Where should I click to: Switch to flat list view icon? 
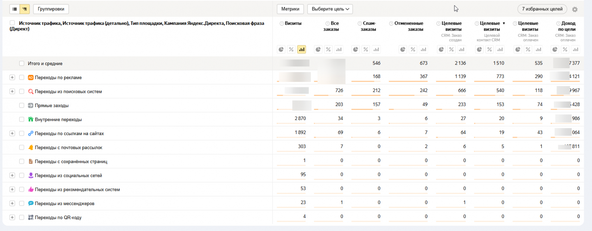[x=15, y=9]
